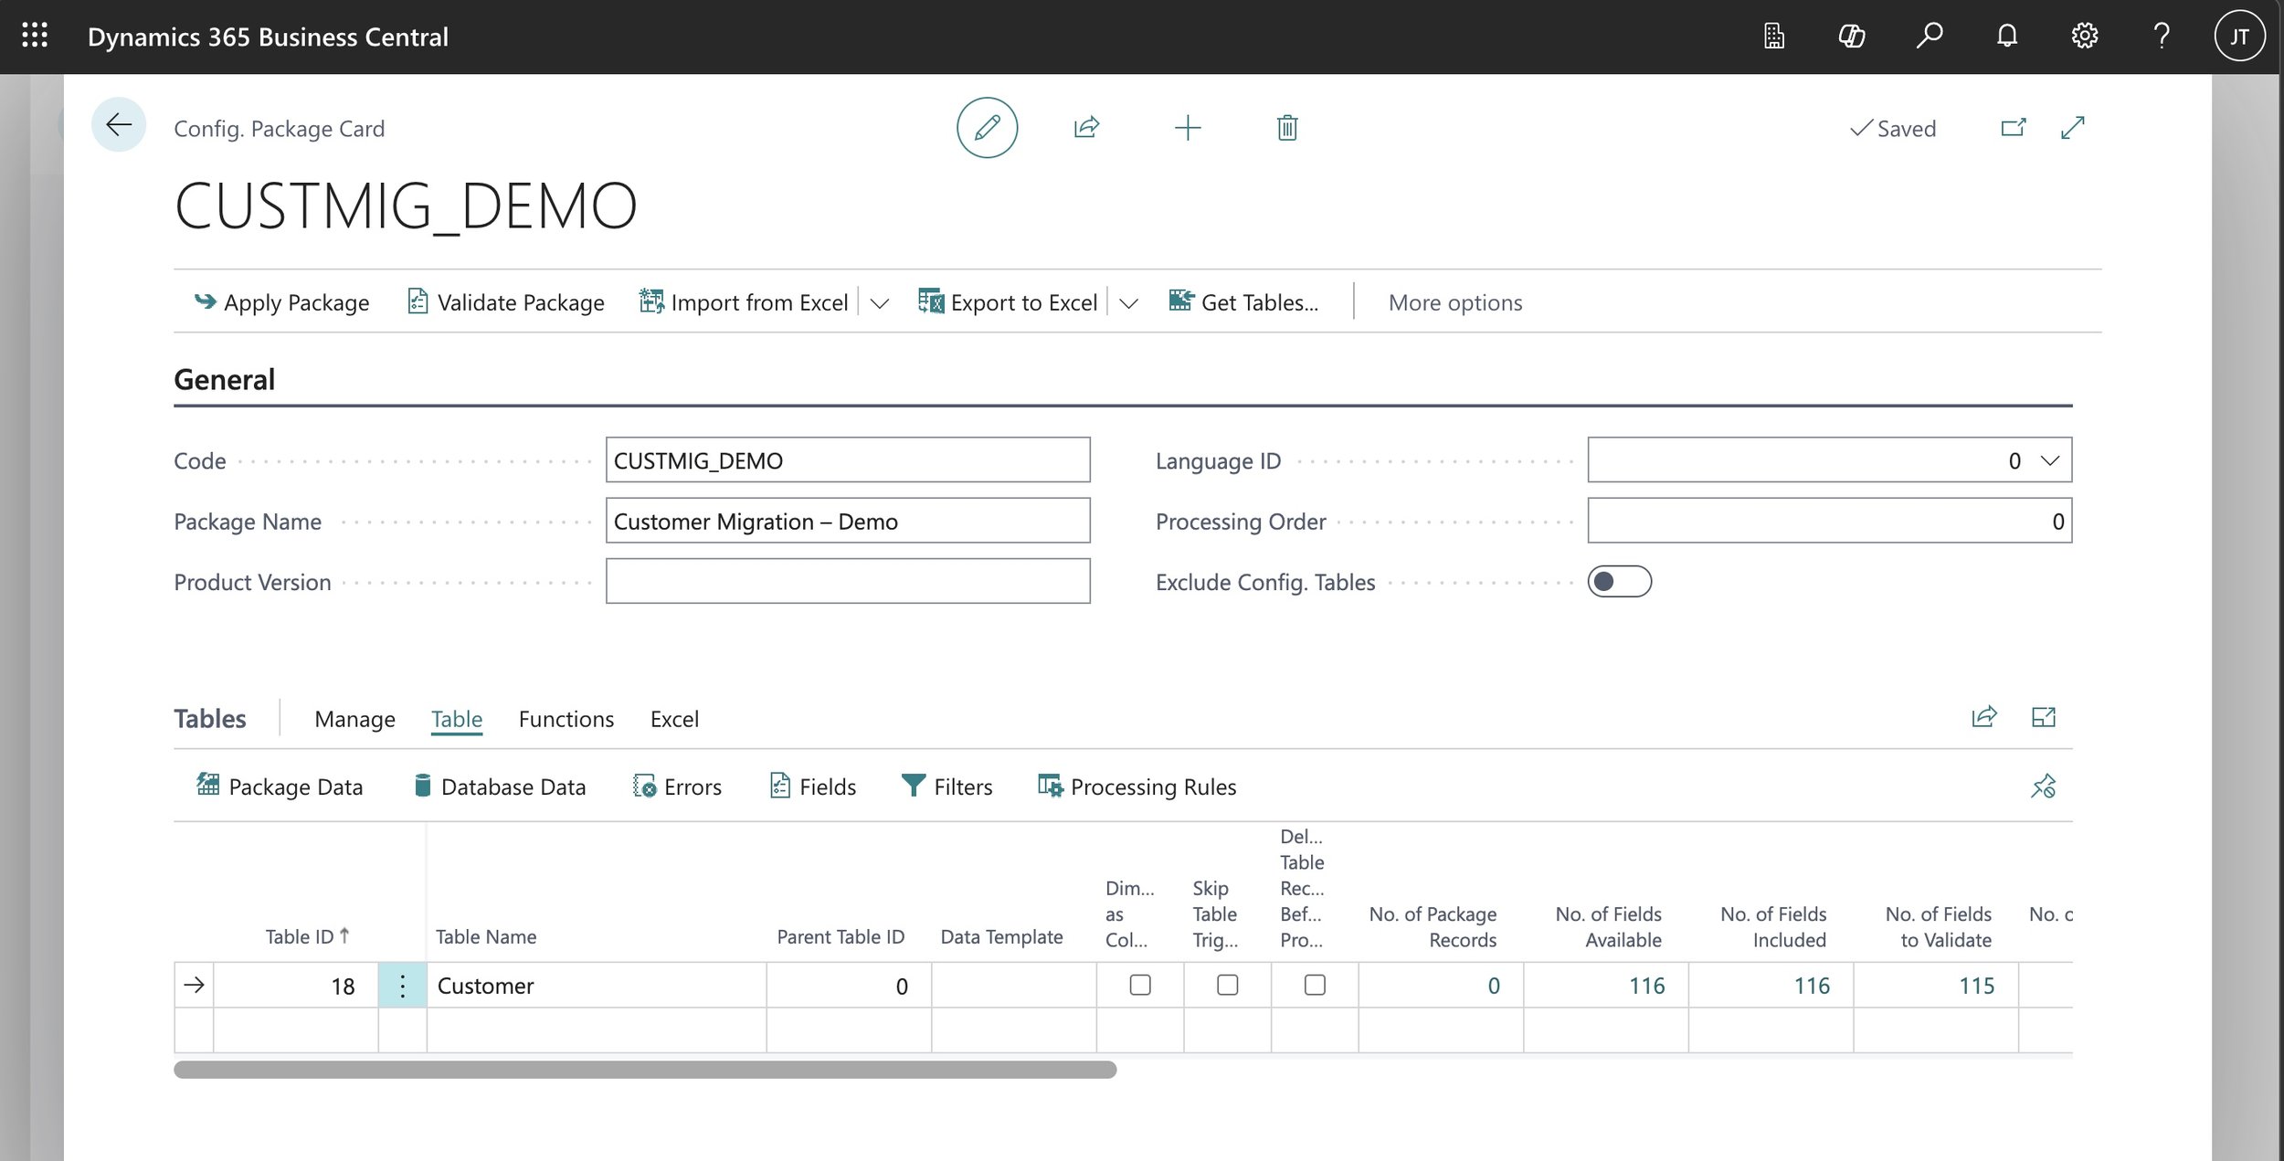Image resolution: width=2284 pixels, height=1161 pixels.
Task: Show More options
Action: (1455, 302)
